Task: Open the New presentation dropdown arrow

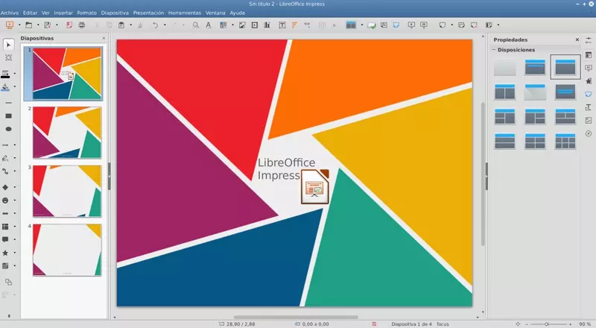Action: [x=19, y=25]
